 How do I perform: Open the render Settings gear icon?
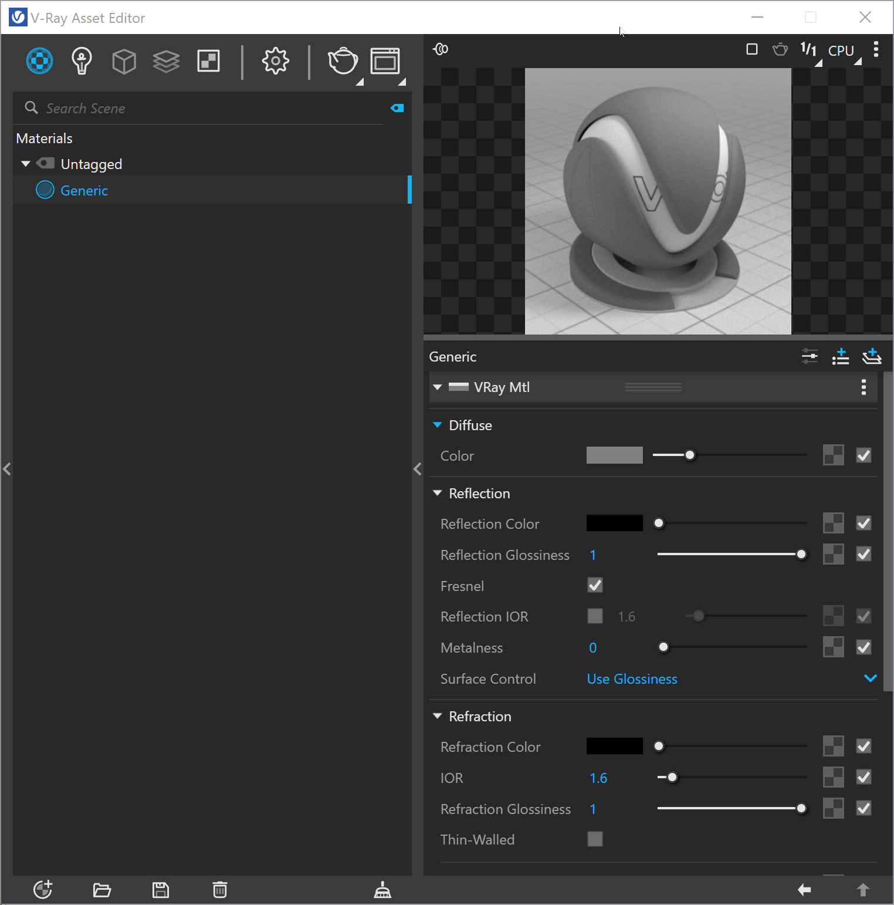click(x=276, y=61)
